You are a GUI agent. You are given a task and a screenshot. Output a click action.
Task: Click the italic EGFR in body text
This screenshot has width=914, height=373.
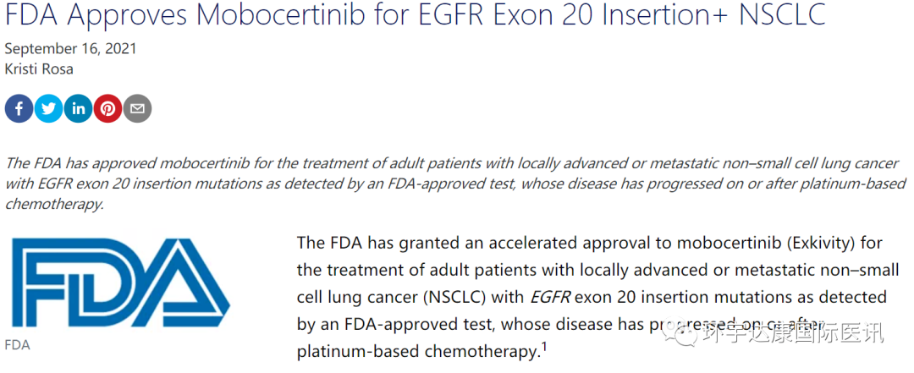point(552,297)
